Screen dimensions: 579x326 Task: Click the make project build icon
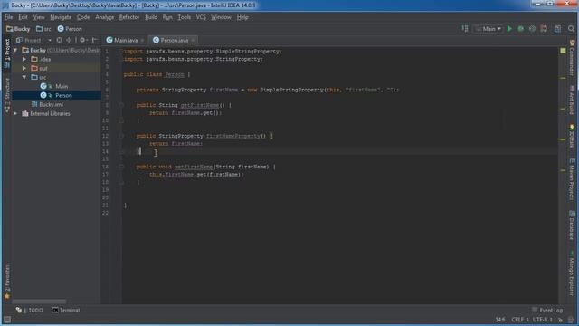465,28
